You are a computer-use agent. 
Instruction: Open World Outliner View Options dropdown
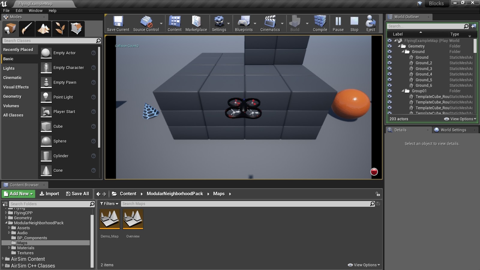pos(460,119)
